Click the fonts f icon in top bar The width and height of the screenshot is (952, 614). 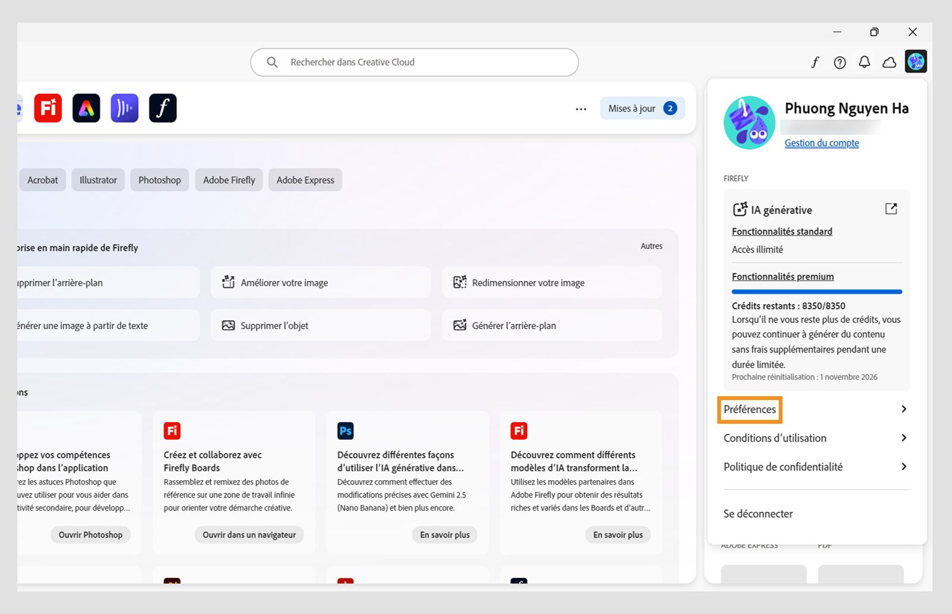point(815,62)
